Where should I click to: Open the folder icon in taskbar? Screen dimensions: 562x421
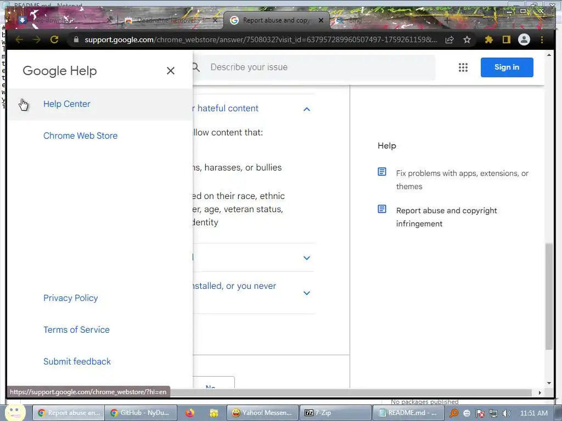coord(214,413)
